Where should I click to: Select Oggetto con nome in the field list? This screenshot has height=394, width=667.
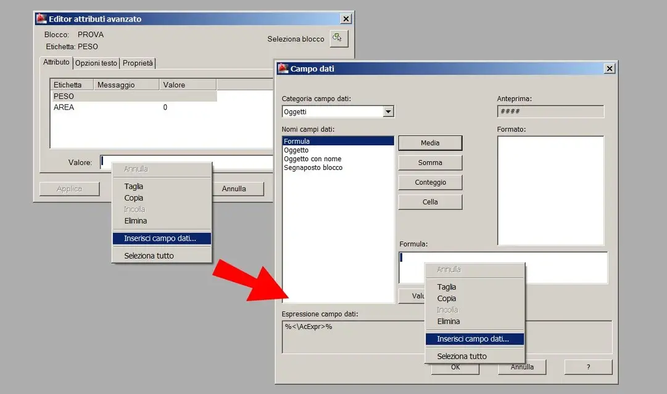click(x=313, y=159)
